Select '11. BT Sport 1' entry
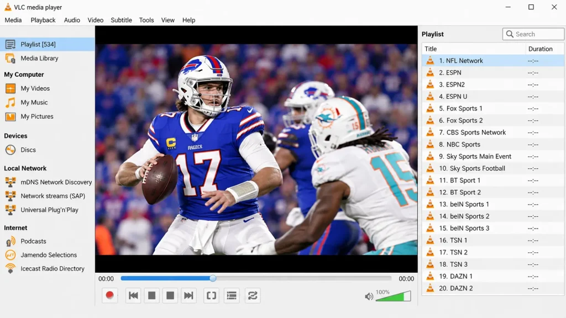The width and height of the screenshot is (566, 318). 492,181
